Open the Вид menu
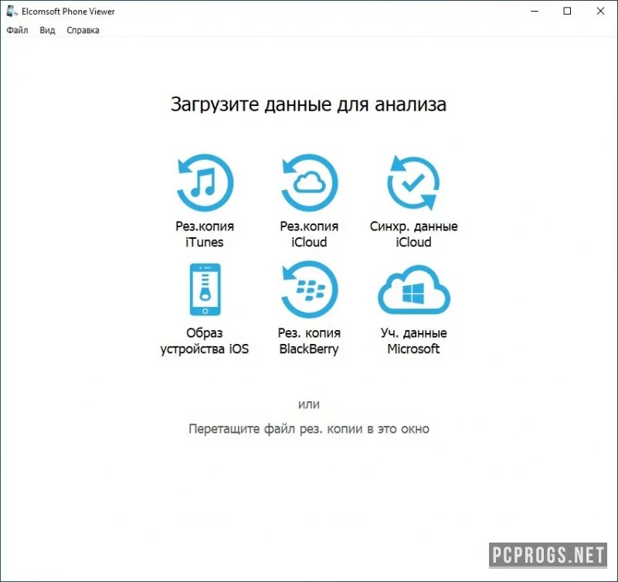 pyautogui.click(x=47, y=30)
